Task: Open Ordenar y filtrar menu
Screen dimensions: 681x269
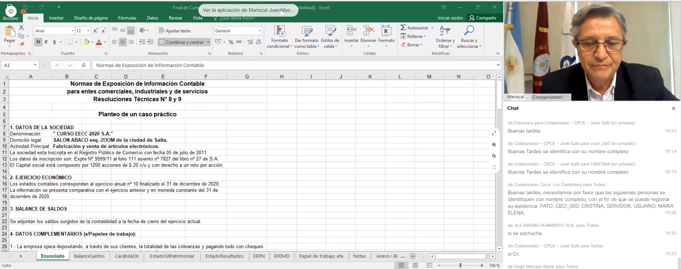Action: (445, 37)
